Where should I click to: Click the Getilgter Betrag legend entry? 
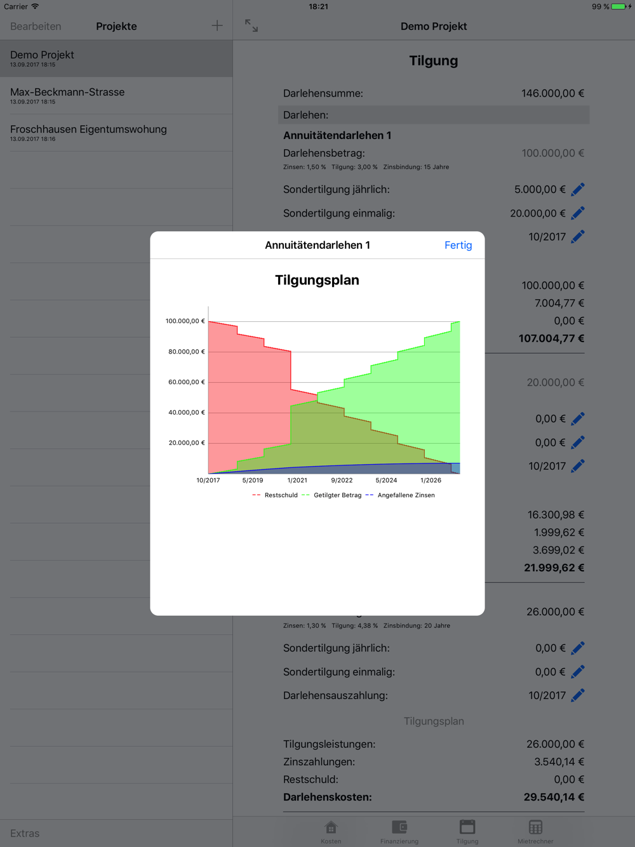[x=331, y=495]
